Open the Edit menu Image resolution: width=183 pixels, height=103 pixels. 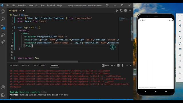click(13, 5)
